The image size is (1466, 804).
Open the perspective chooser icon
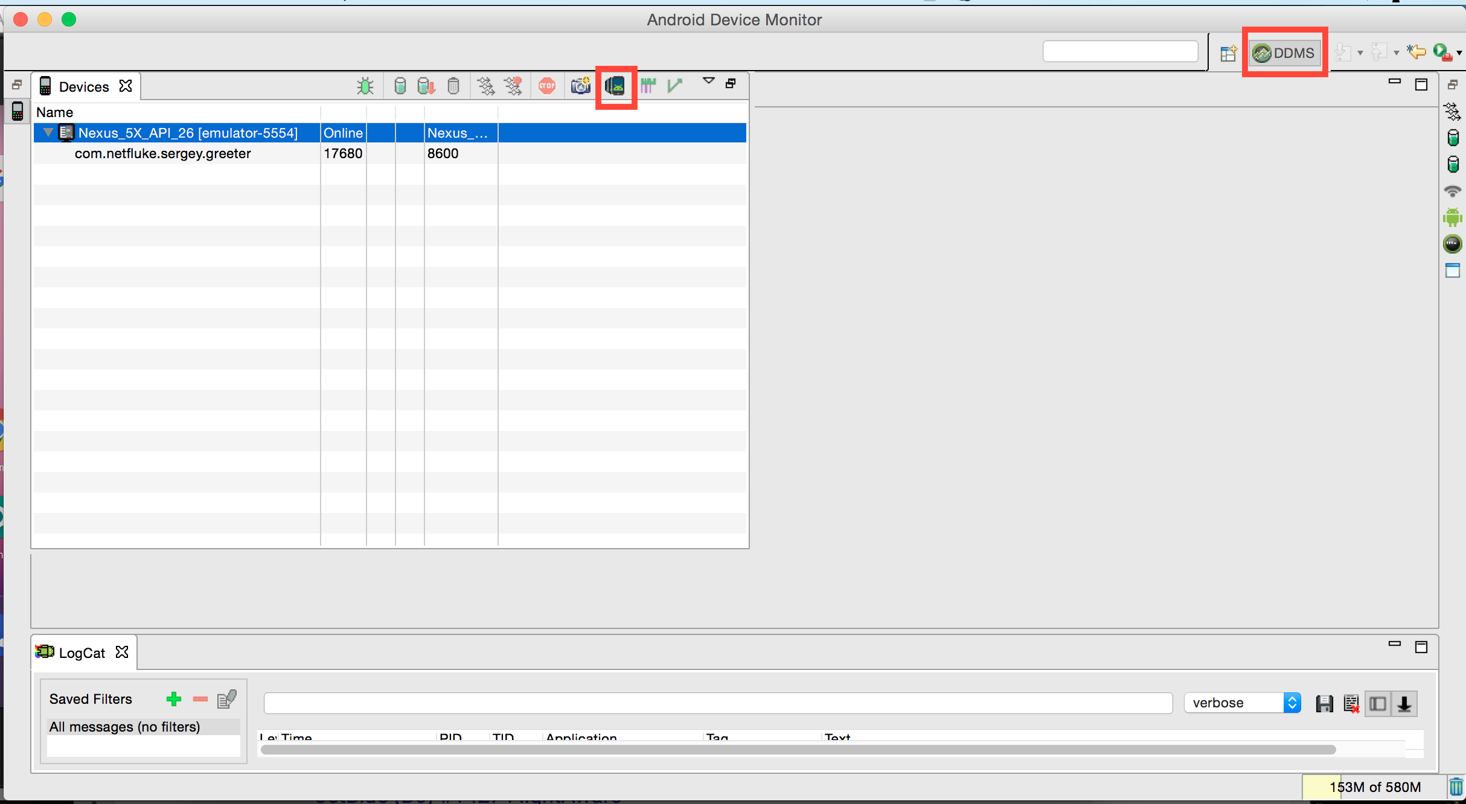1228,53
